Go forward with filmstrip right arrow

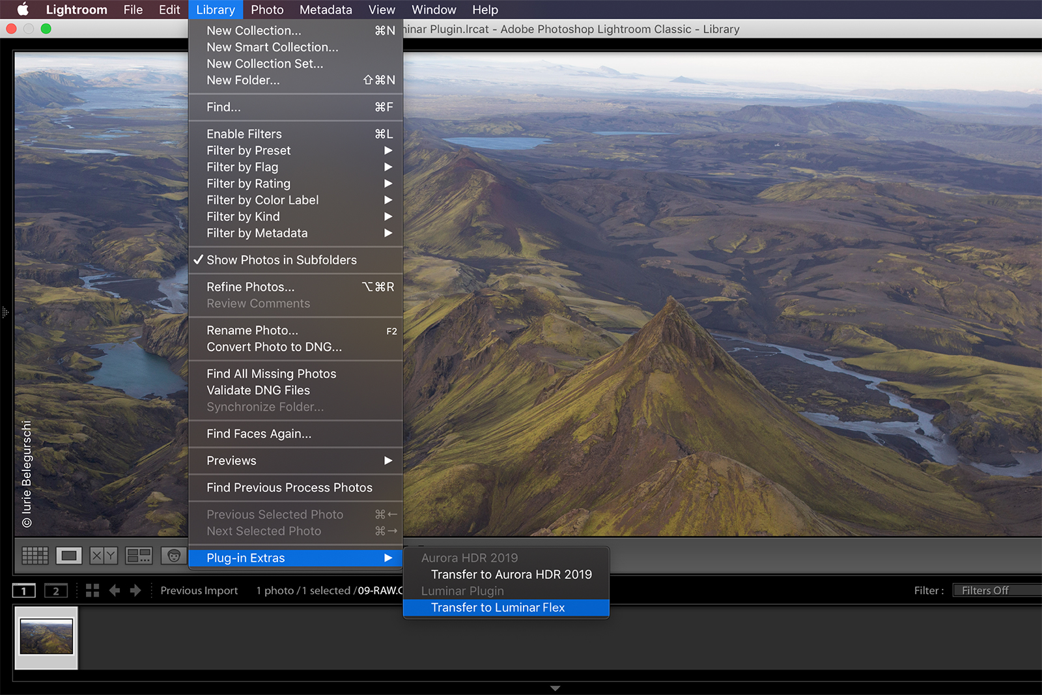click(x=135, y=591)
